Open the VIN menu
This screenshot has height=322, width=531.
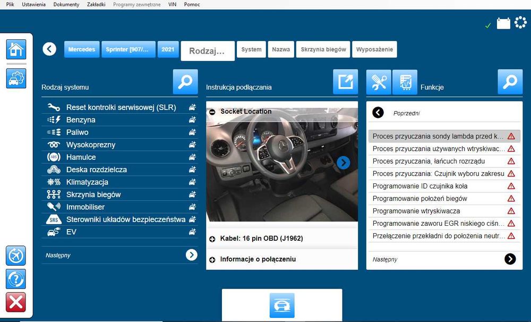172,4
